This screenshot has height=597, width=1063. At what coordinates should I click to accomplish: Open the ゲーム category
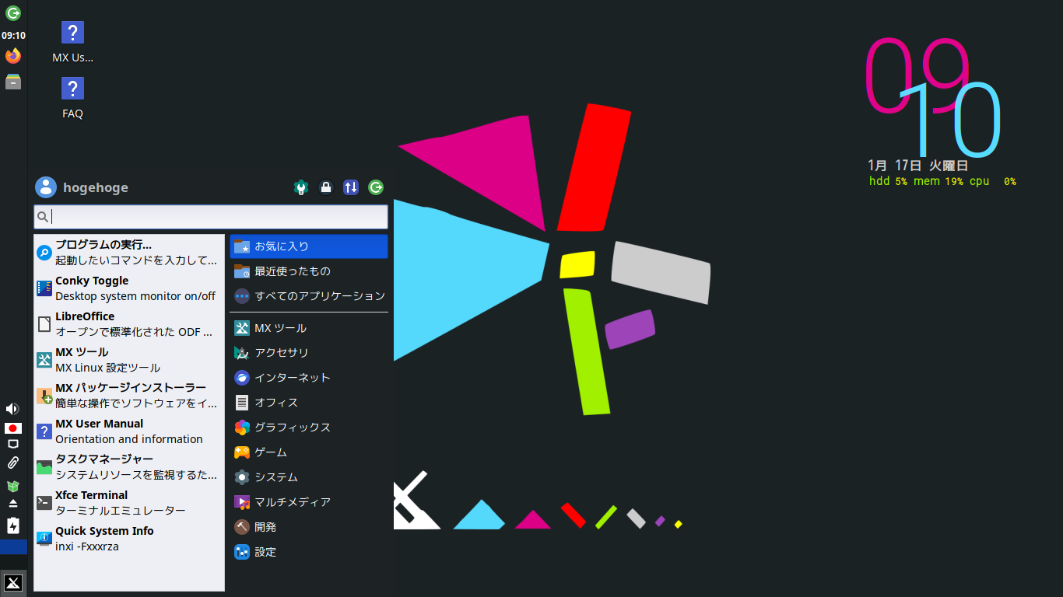click(309, 452)
